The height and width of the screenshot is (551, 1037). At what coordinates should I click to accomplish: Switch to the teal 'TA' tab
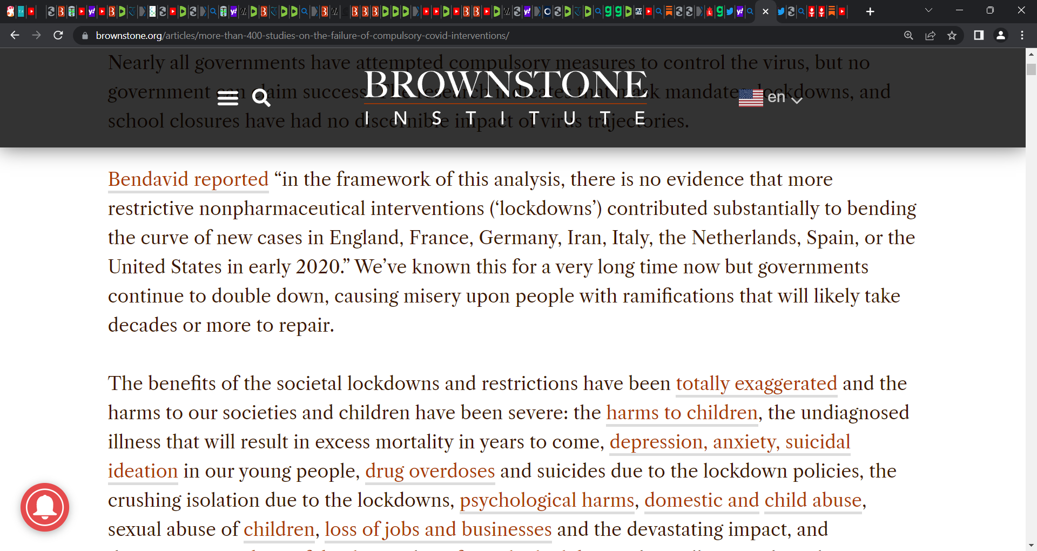[x=21, y=11]
